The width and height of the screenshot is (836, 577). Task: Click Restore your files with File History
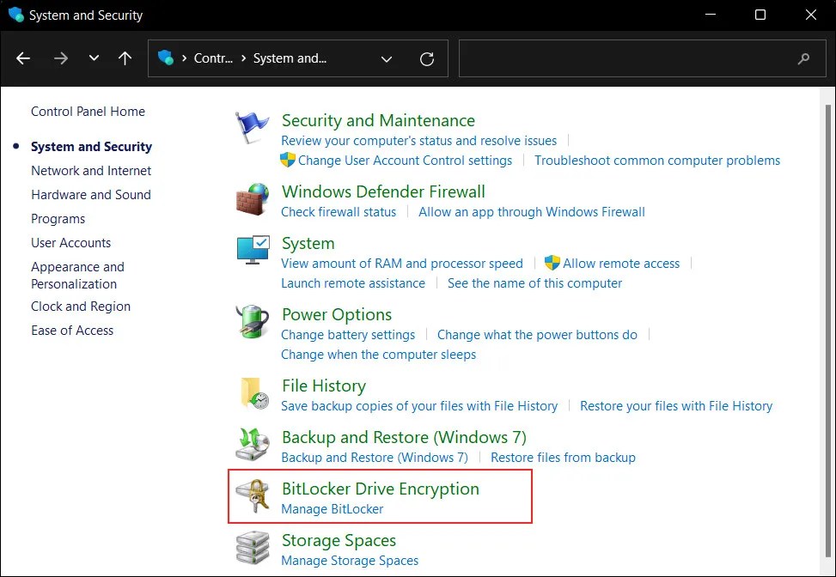click(x=676, y=405)
